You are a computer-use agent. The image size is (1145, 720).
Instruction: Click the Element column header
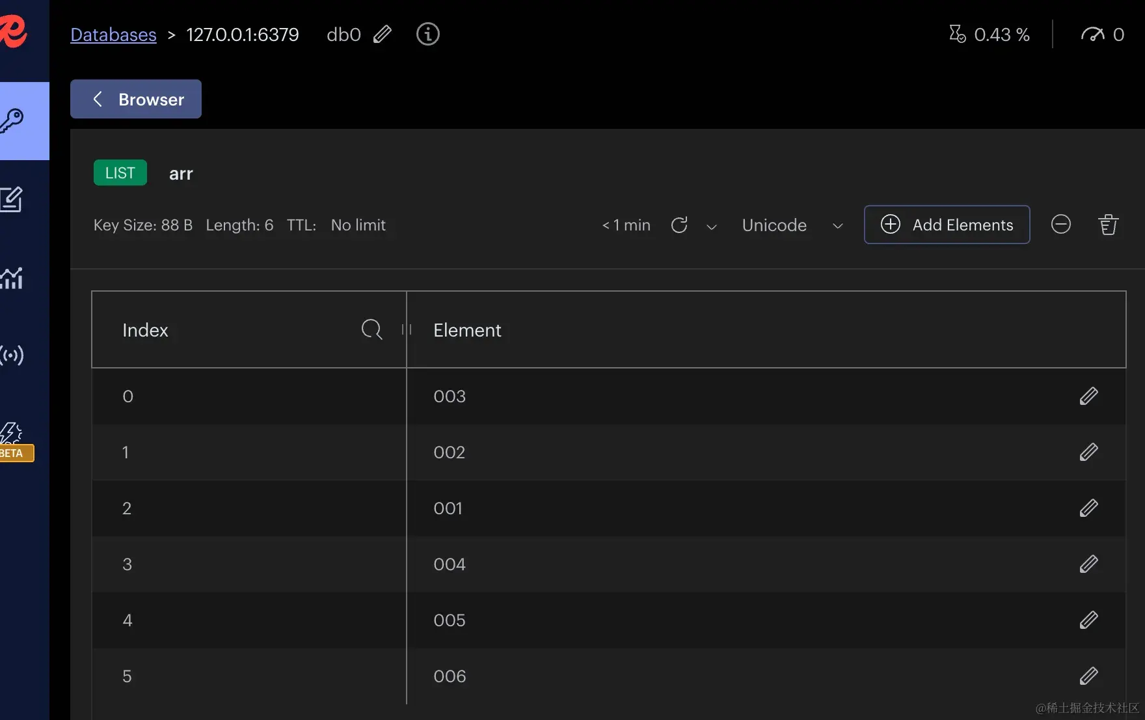click(766, 329)
